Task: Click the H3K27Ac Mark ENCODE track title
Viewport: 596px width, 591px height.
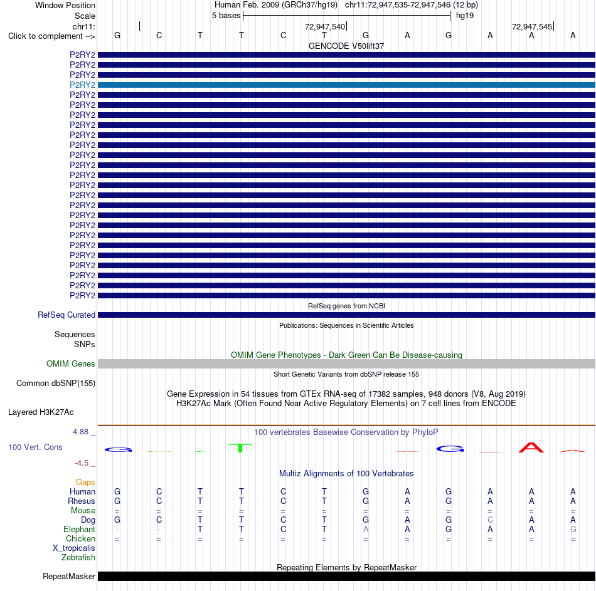Action: point(346,404)
